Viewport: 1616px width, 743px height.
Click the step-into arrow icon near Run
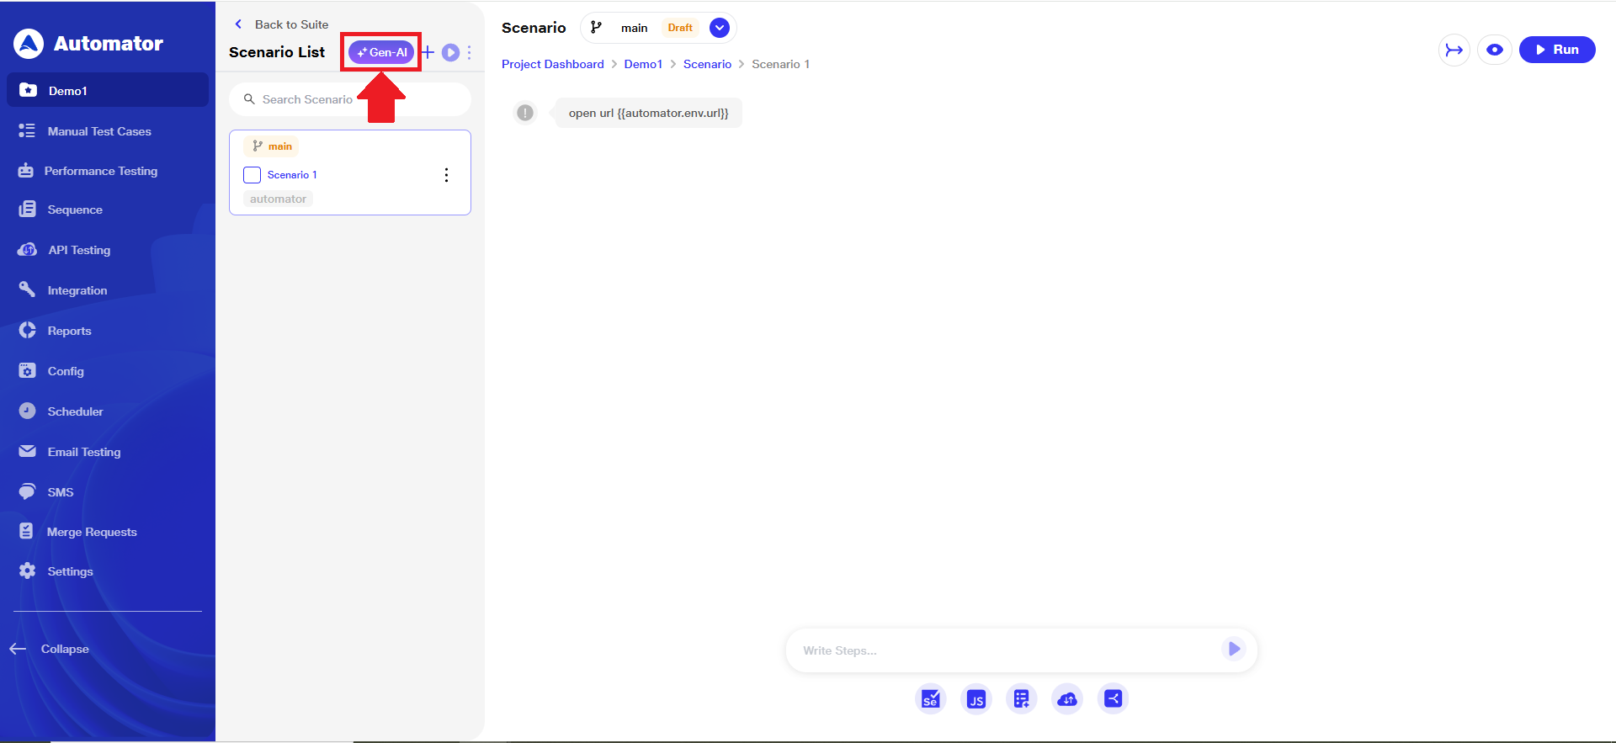tap(1454, 50)
